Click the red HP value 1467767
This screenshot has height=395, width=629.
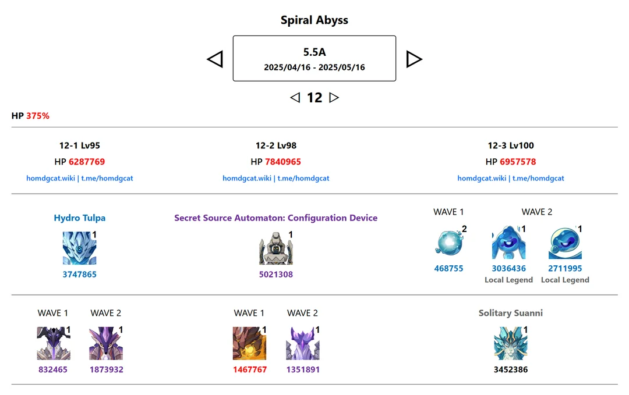coord(250,370)
